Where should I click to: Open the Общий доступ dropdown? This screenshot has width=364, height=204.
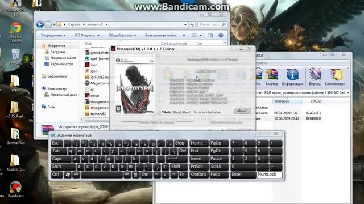click(122, 35)
